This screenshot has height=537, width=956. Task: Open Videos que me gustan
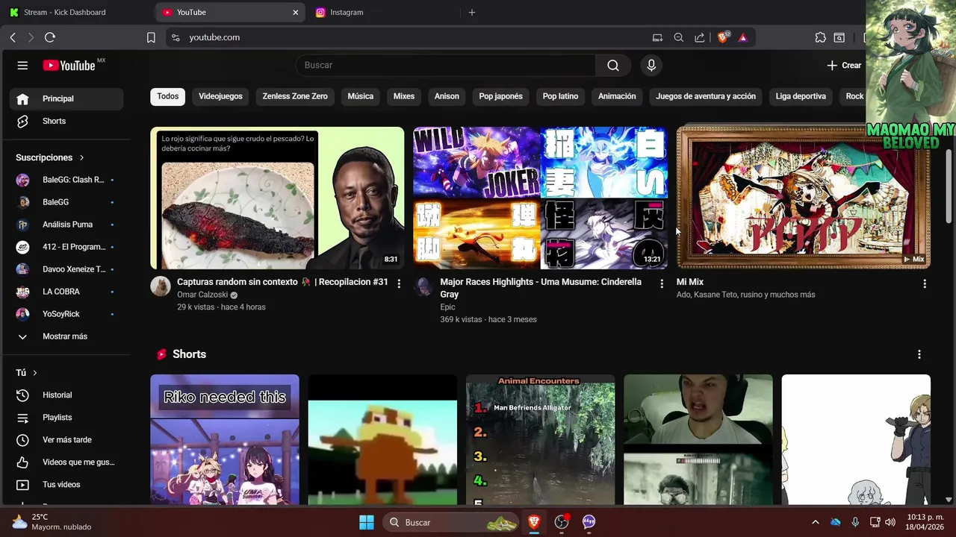click(x=66, y=462)
